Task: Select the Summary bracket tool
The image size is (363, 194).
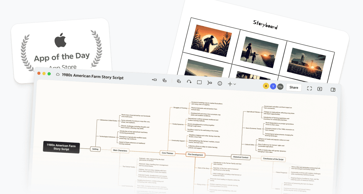Action: click(x=210, y=83)
